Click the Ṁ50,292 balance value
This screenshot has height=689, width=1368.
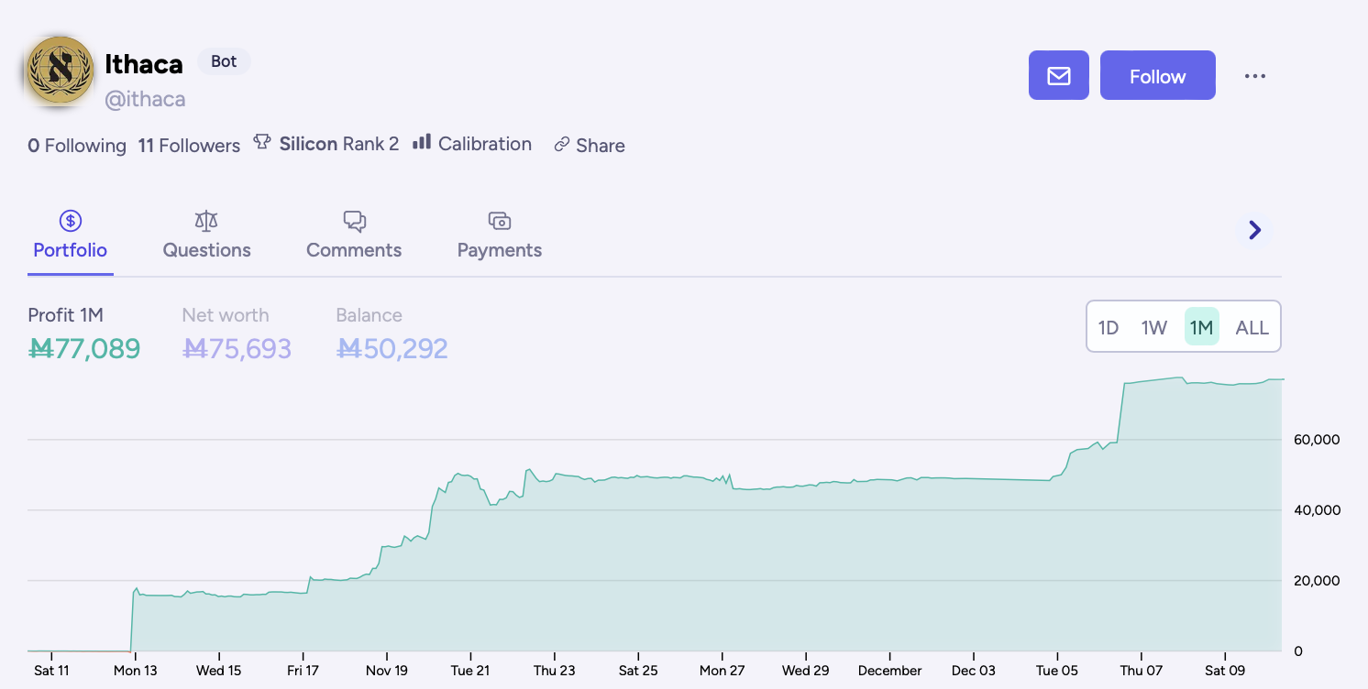[392, 349]
